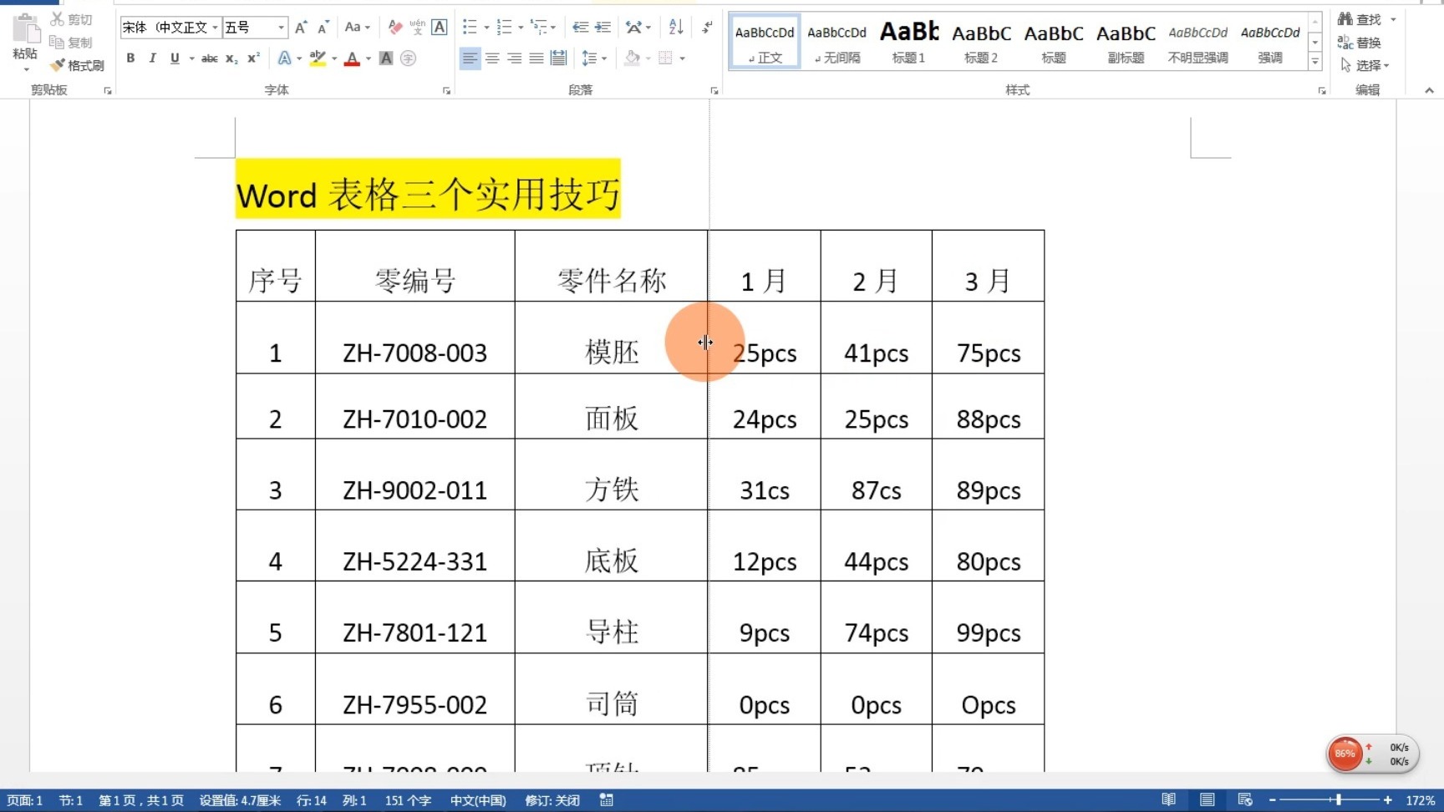Toggle bold formatting
The height and width of the screenshot is (812, 1444).
[x=130, y=58]
